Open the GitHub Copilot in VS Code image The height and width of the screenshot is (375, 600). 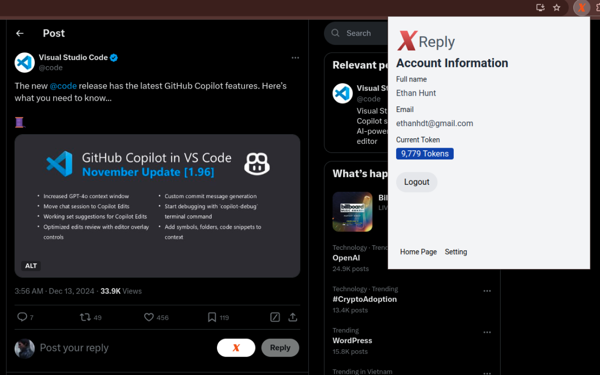(157, 206)
